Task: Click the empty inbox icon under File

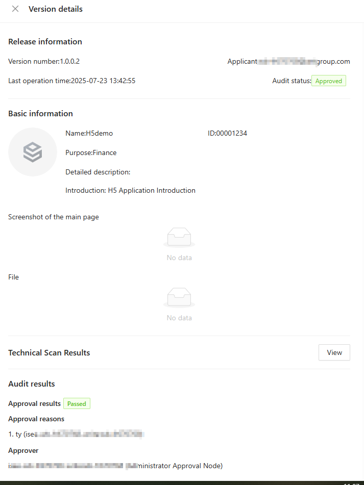Action: pos(179,298)
